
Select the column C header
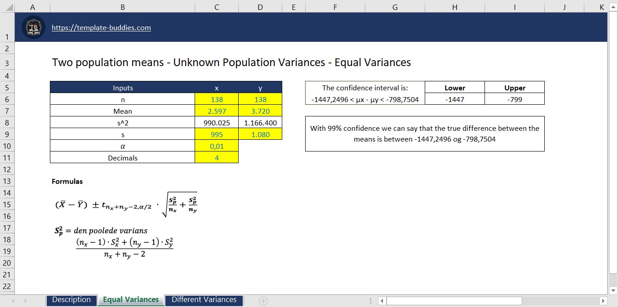(217, 7)
